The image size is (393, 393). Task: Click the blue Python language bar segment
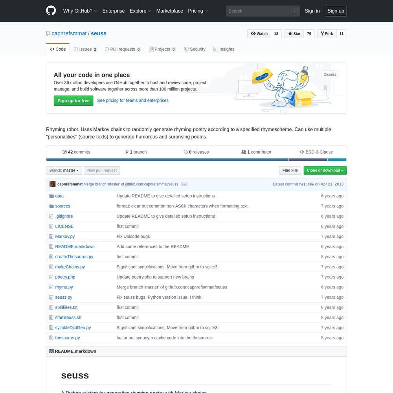pos(167,160)
